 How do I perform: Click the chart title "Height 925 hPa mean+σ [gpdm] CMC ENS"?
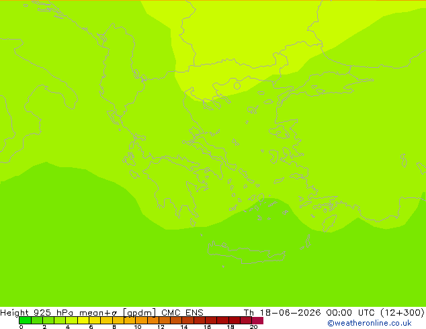[101, 312]
